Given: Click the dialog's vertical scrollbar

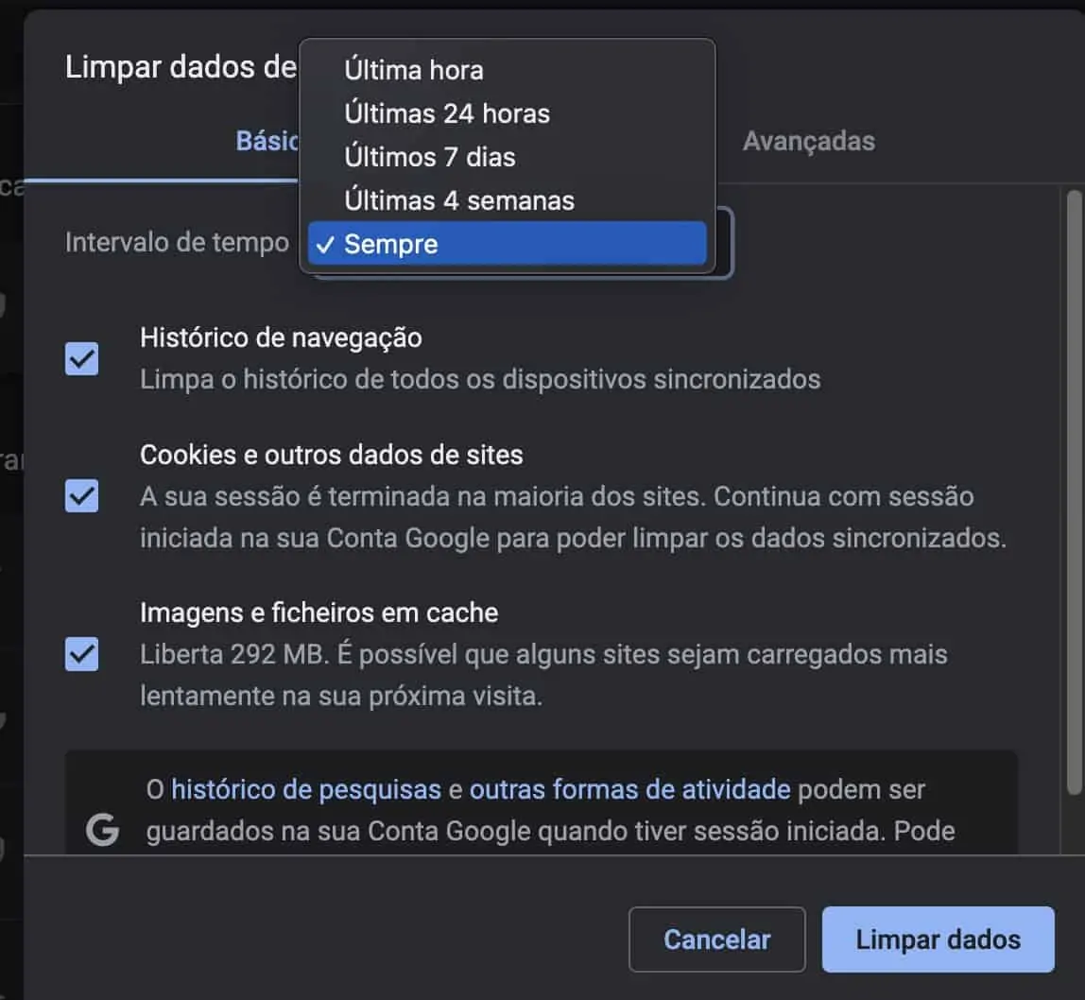Looking at the screenshot, I should pos(1074,492).
